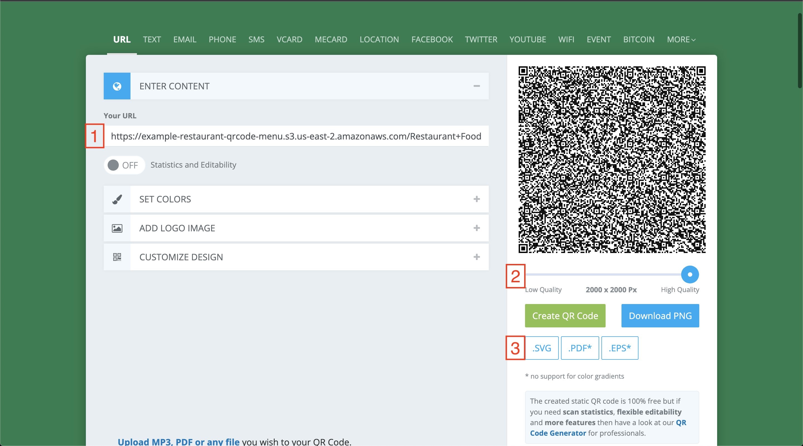Open the MORE dropdown menu
The width and height of the screenshot is (803, 446).
tap(680, 39)
